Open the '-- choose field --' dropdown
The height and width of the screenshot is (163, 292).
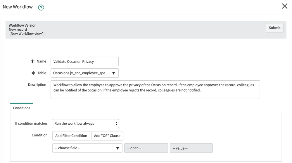87,148
